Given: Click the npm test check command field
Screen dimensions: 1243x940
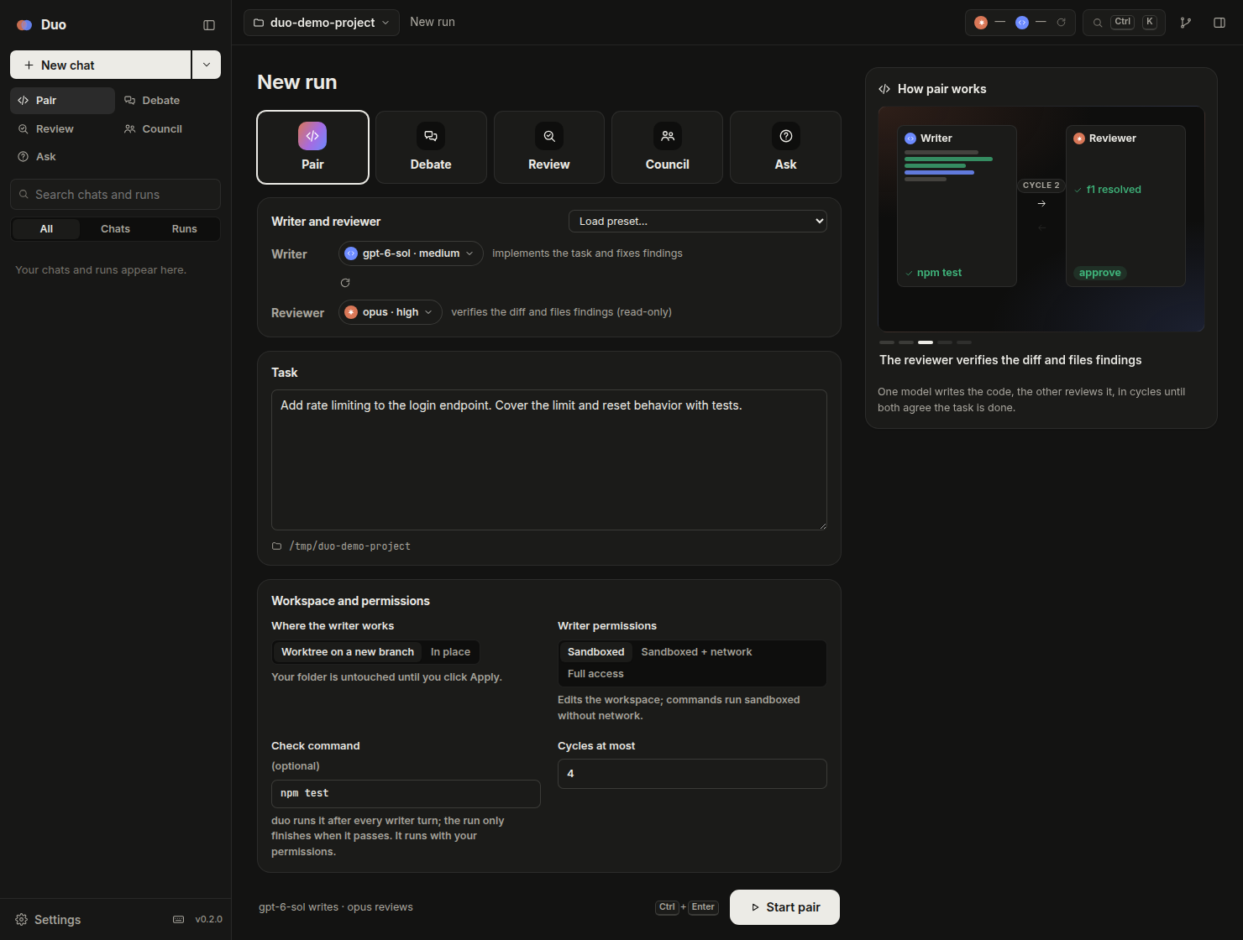Looking at the screenshot, I should click(x=406, y=794).
